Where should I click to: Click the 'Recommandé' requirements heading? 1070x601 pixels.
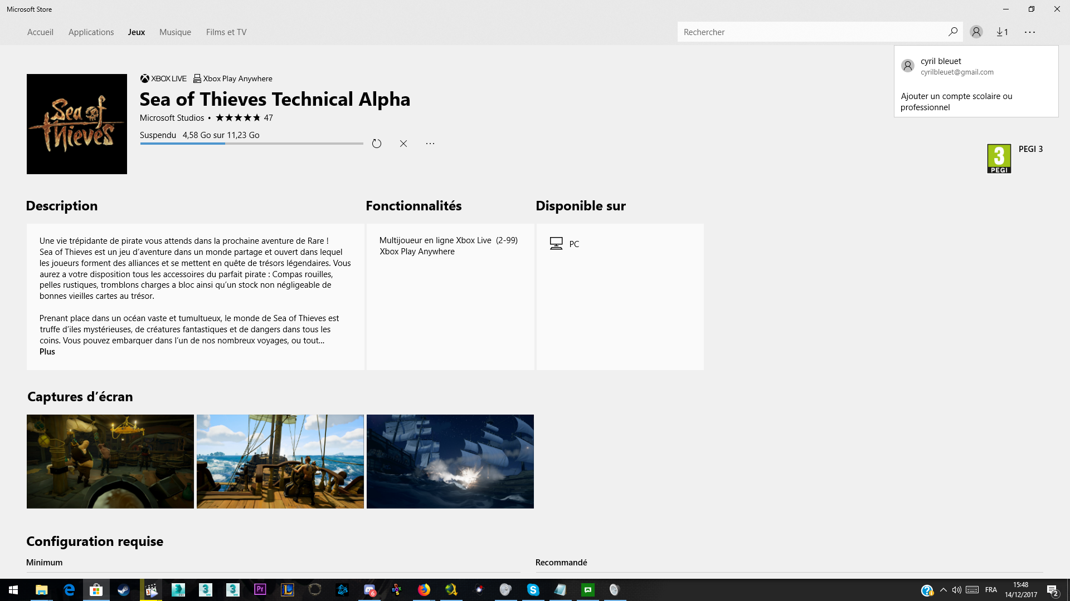pos(561,562)
